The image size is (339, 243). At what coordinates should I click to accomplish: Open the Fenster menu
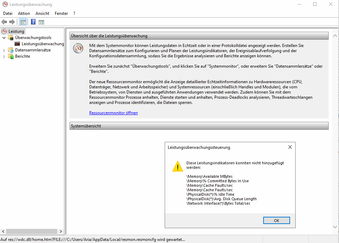click(61, 13)
